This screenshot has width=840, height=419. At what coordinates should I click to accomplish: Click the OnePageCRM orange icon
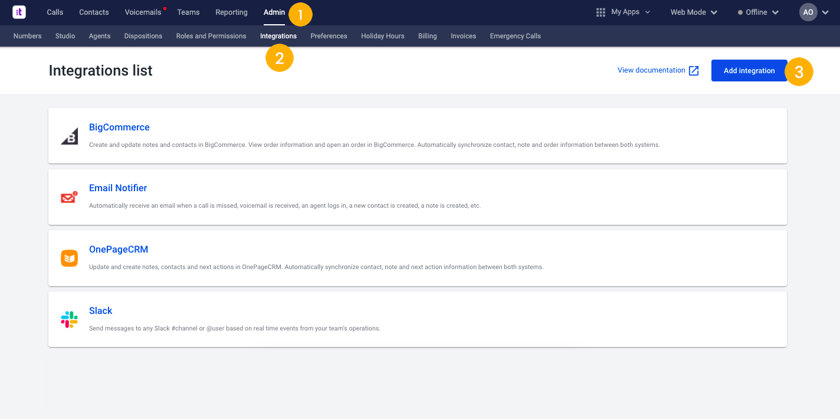click(x=69, y=258)
